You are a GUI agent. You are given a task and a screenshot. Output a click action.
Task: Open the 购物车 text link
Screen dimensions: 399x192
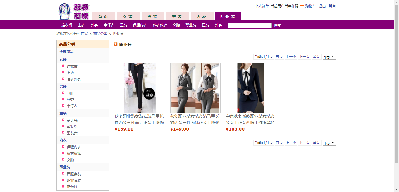click(310, 6)
